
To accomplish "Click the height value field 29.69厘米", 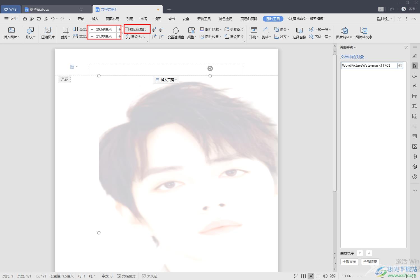I will [106, 29].
